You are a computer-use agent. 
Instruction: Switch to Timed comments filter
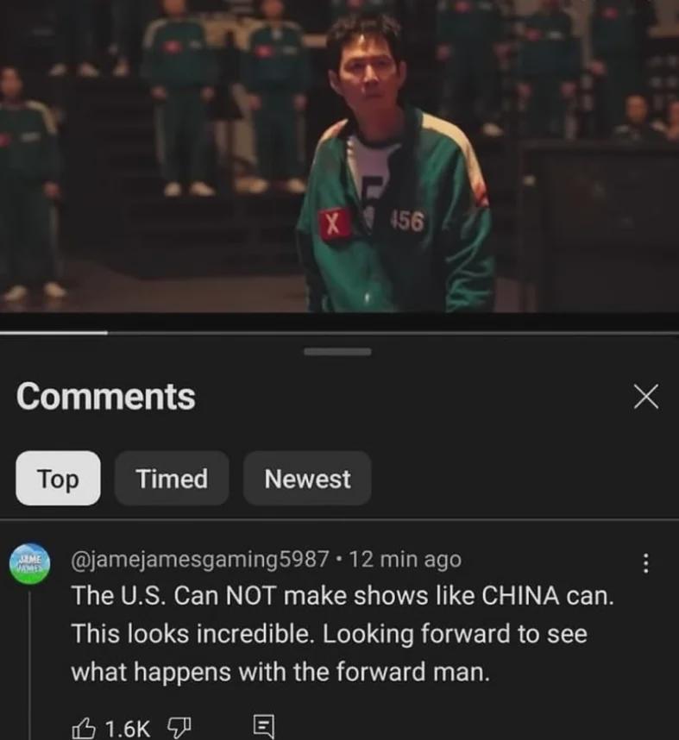[x=172, y=478]
